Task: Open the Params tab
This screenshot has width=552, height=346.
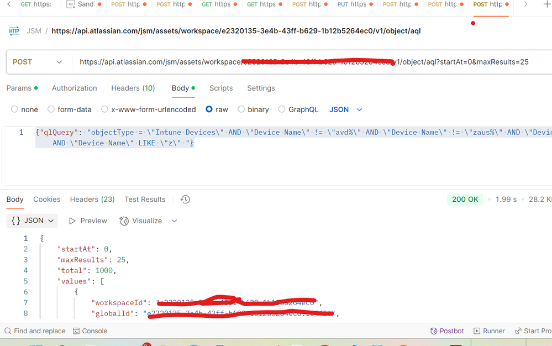Action: coord(22,88)
